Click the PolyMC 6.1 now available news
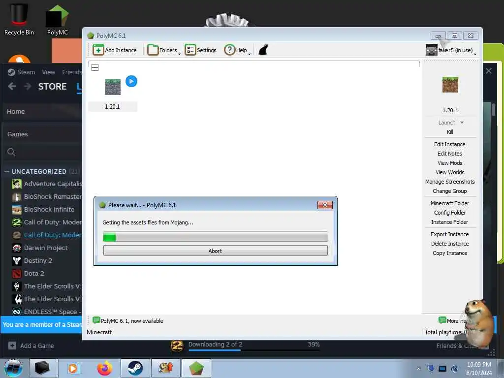 [x=128, y=320]
